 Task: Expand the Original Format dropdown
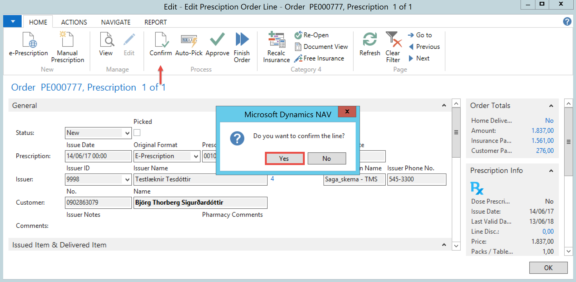point(196,156)
